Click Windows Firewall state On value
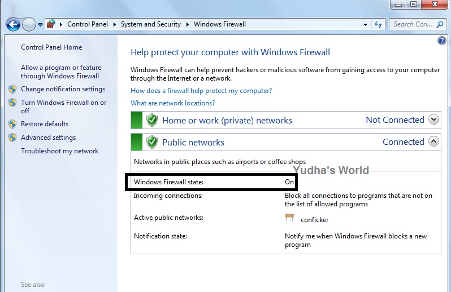This screenshot has width=451, height=292. (x=289, y=182)
